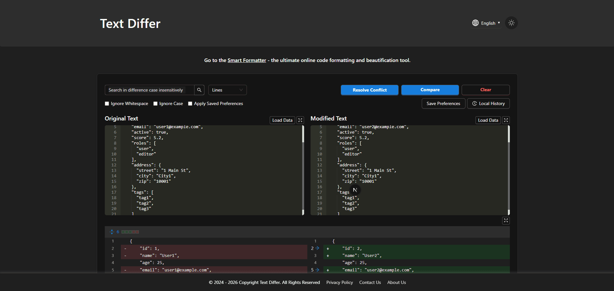Viewport: 614px width, 291px height.
Task: Expand the Original Text editor fullscreen
Action: [300, 120]
